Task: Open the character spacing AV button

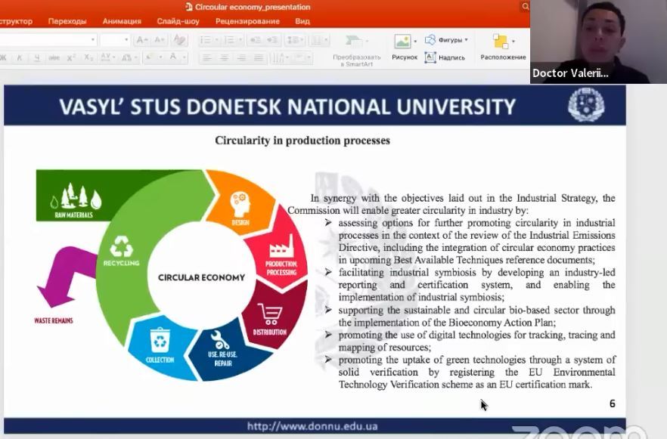Action: [x=106, y=57]
